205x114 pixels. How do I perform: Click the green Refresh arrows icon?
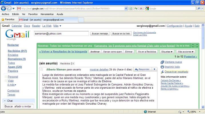[x=136, y=9]
